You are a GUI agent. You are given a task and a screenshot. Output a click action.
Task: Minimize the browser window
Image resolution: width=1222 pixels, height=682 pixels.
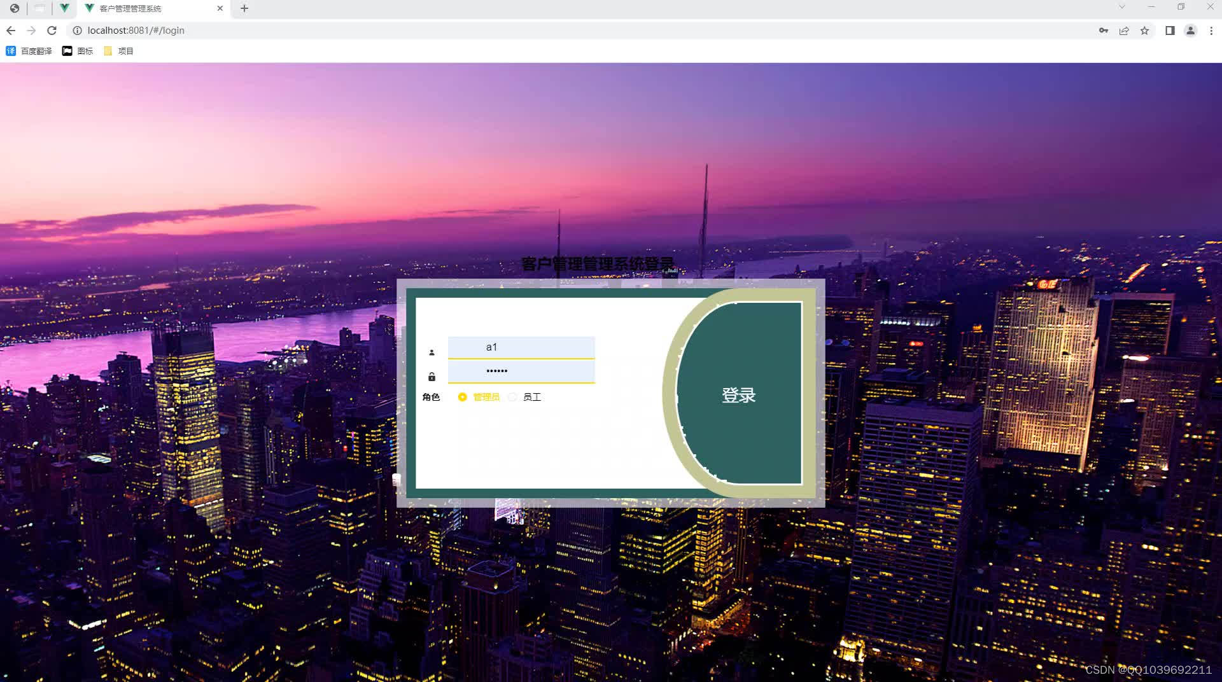(x=1151, y=7)
